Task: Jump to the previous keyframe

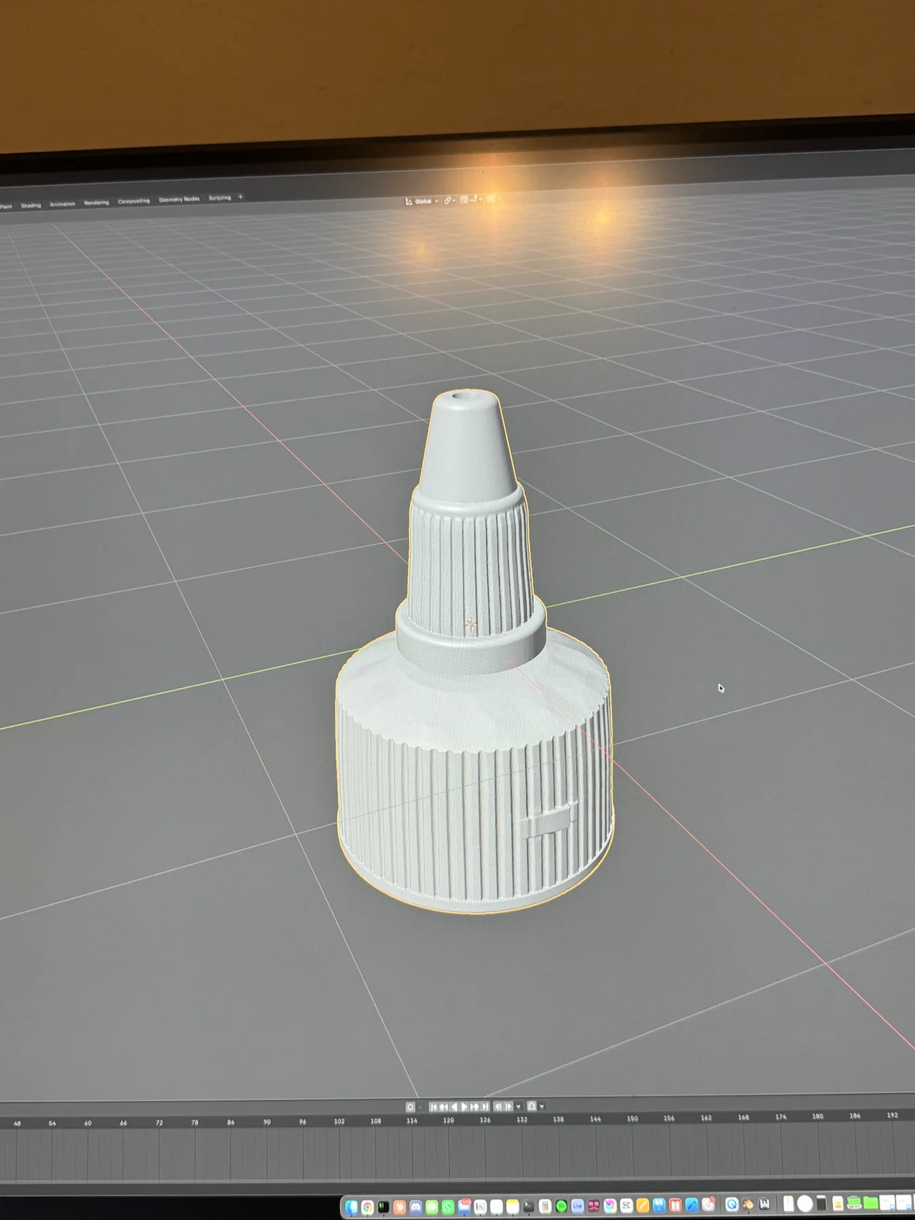Action: [443, 1107]
